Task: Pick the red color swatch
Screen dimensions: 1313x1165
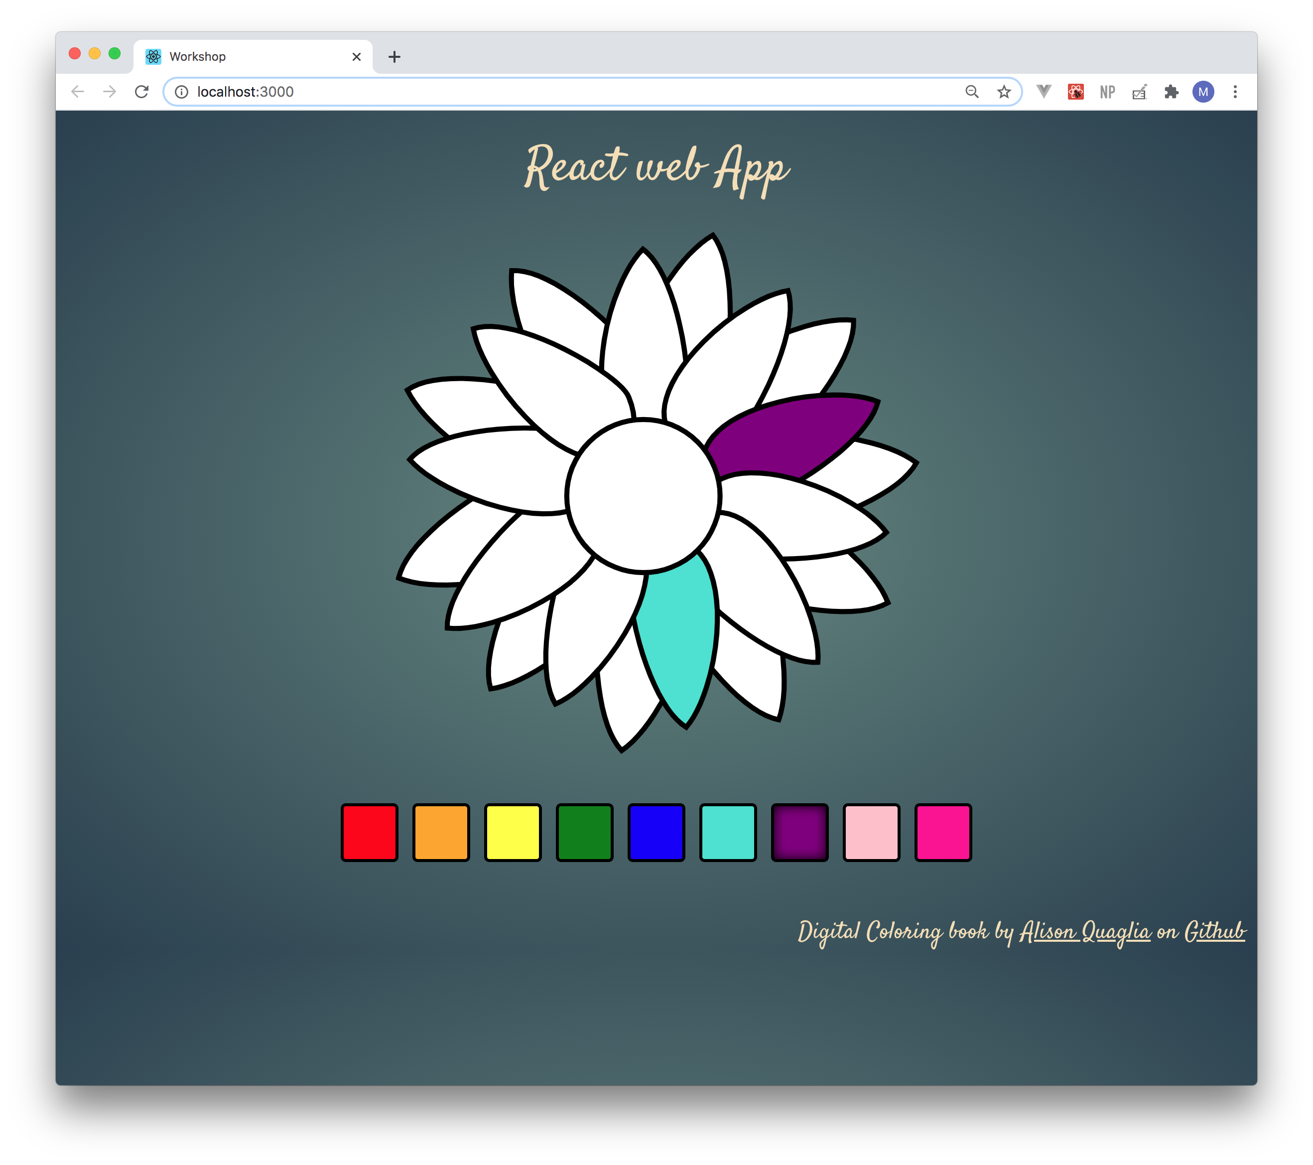Action: click(370, 832)
